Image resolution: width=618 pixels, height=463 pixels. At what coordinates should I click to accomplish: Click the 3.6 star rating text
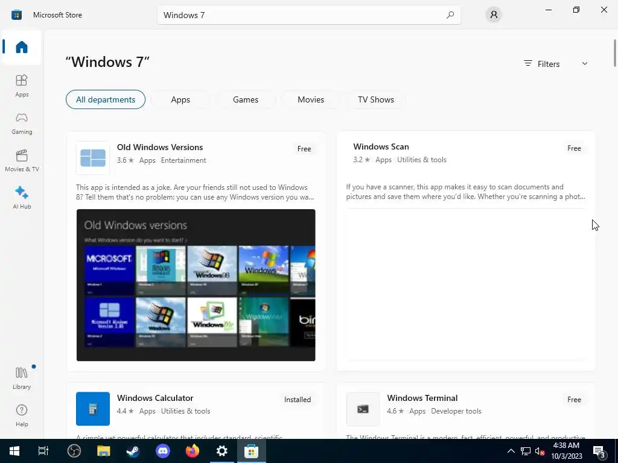(x=126, y=160)
